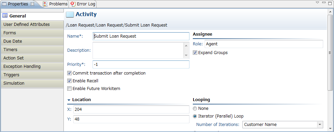
Task: Click the Error Log red icon
Action: (x=73, y=4)
